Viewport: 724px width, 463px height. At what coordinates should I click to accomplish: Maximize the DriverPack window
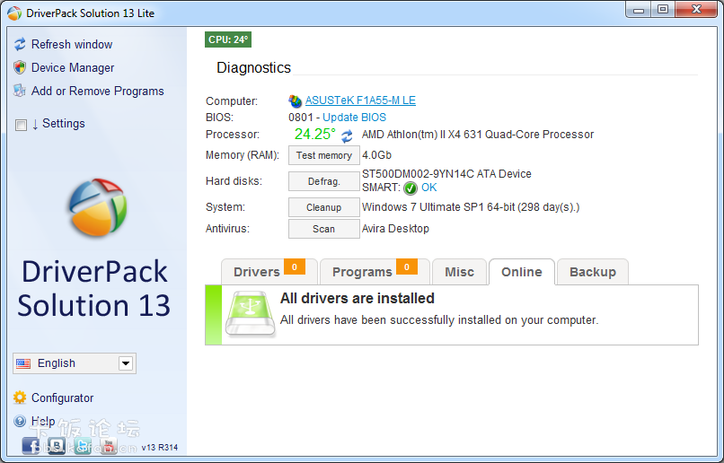(x=663, y=10)
